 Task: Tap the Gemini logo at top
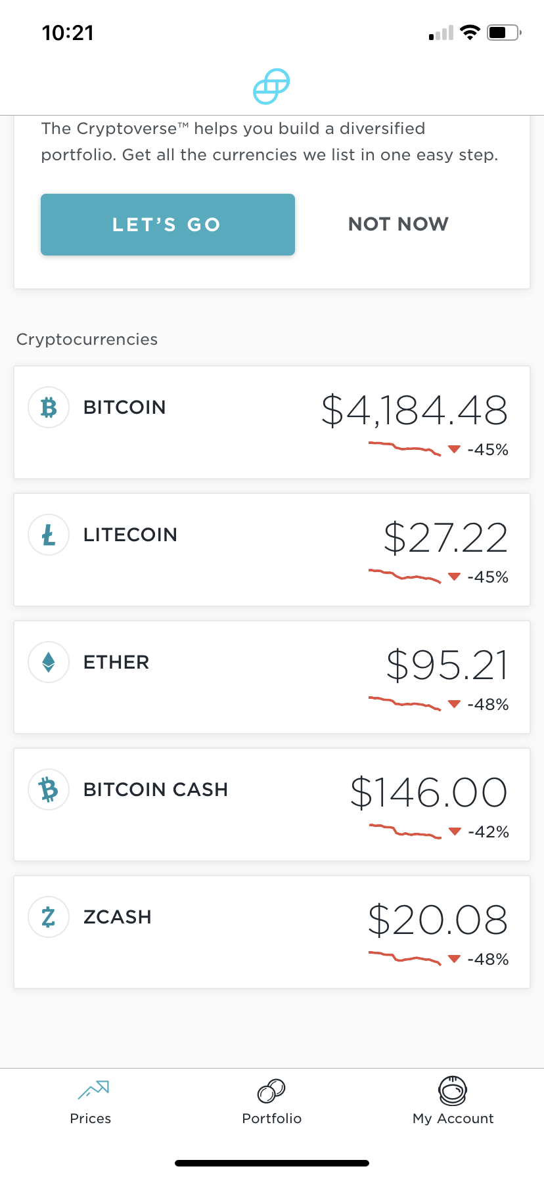(x=271, y=87)
